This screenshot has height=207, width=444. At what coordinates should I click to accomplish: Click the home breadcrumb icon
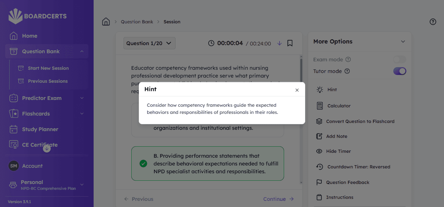[x=106, y=22]
